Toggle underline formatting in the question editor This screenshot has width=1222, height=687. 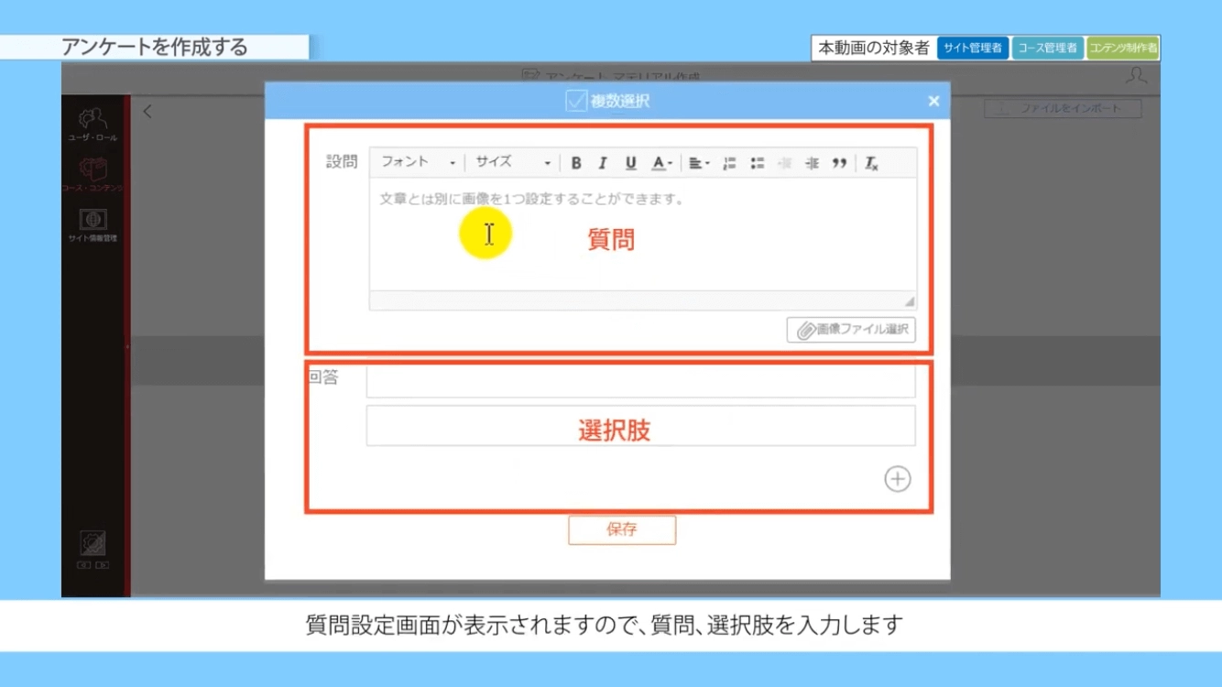[630, 163]
